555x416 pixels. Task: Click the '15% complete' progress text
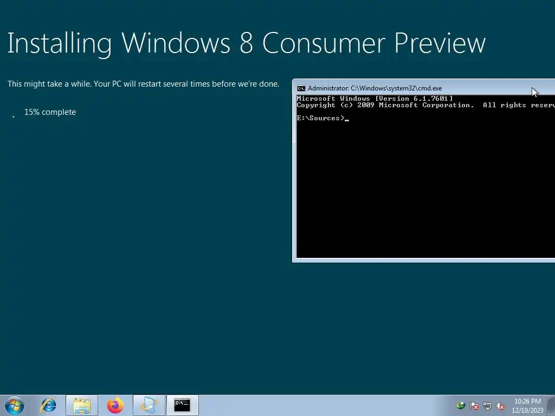(x=50, y=112)
